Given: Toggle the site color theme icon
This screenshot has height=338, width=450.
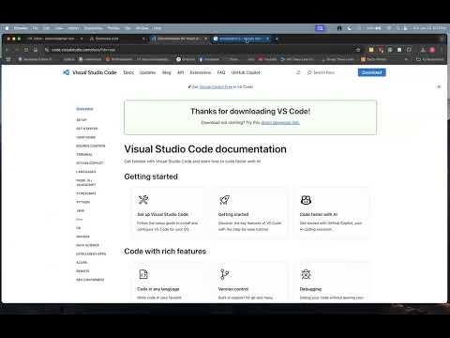Looking at the screenshot, I should point(298,72).
